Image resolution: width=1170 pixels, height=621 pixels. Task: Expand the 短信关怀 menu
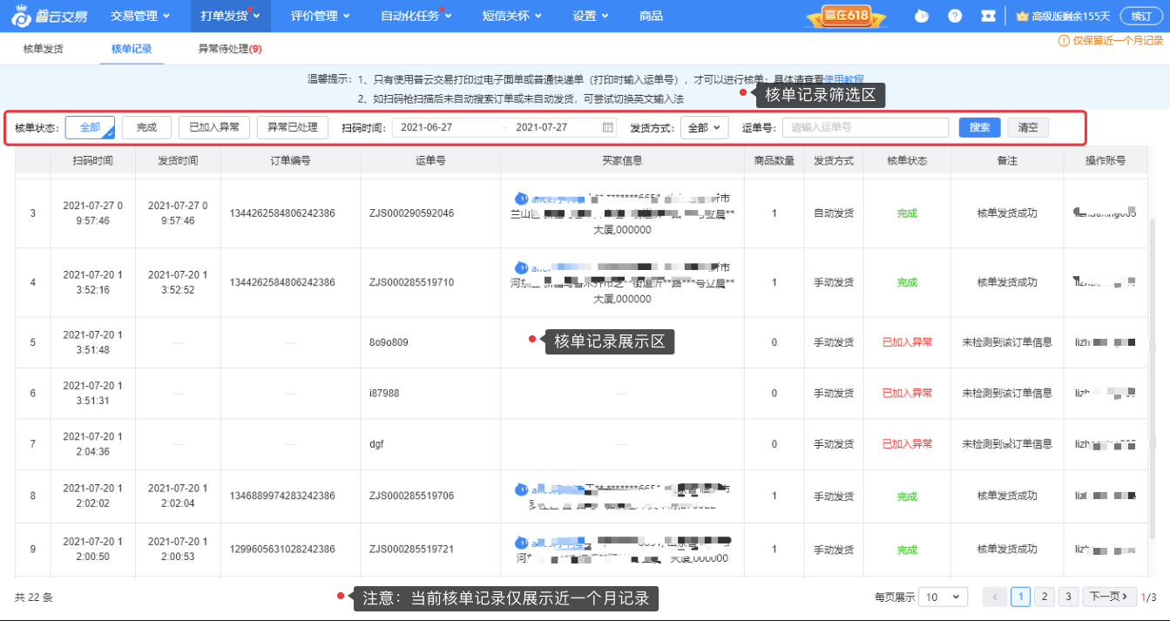point(512,16)
